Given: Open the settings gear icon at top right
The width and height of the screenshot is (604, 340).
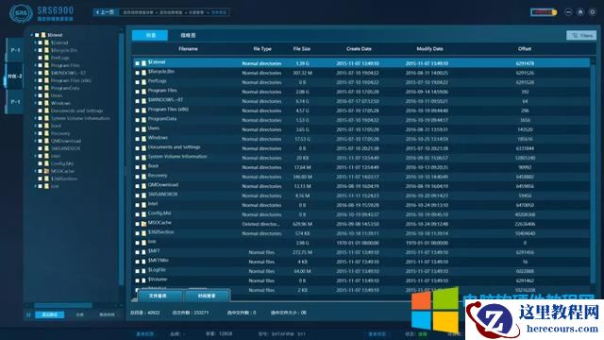Looking at the screenshot, I should click(x=592, y=12).
